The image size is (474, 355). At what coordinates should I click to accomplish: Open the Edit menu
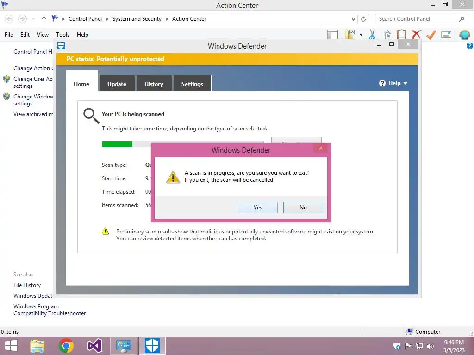pyautogui.click(x=25, y=34)
